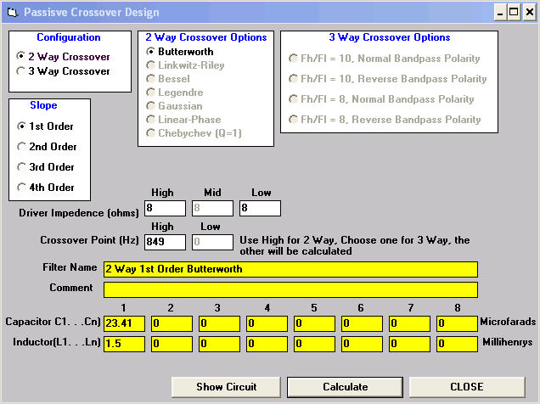This screenshot has width=540, height=404.
Task: Maximize the Passive Crossover Design window
Action: (514, 13)
